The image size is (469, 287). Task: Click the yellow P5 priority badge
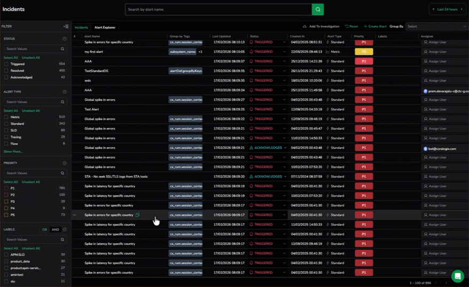(364, 52)
